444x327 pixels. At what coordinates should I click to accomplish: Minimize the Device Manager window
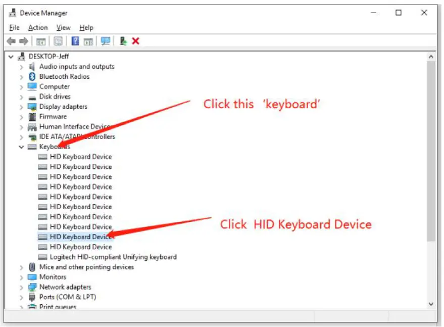point(373,13)
